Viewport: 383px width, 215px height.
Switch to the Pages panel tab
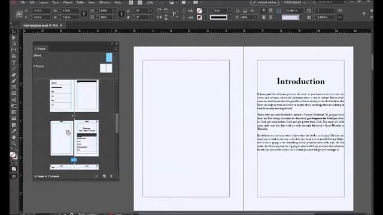(x=41, y=49)
